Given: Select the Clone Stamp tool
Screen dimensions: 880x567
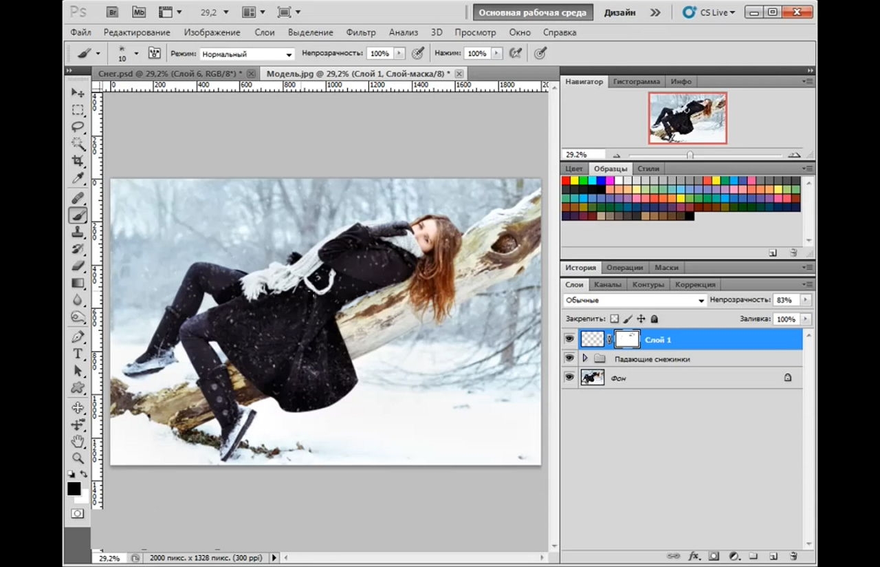Looking at the screenshot, I should pos(78,233).
